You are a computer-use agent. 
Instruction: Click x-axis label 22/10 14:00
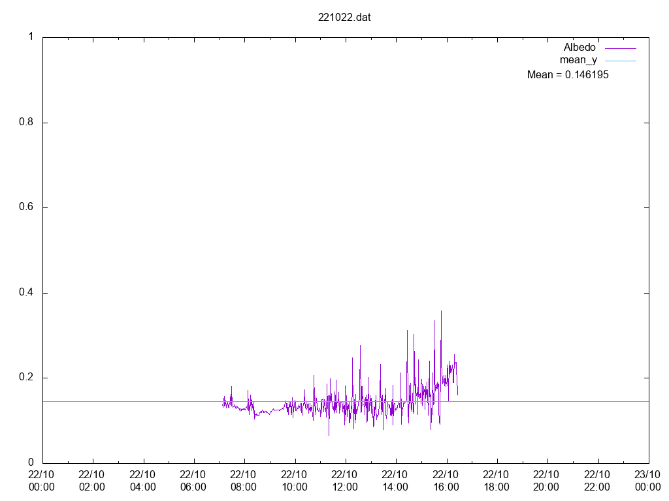[x=395, y=481]
